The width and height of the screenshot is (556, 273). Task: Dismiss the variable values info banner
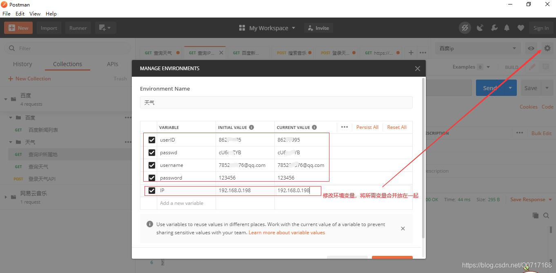click(x=403, y=229)
